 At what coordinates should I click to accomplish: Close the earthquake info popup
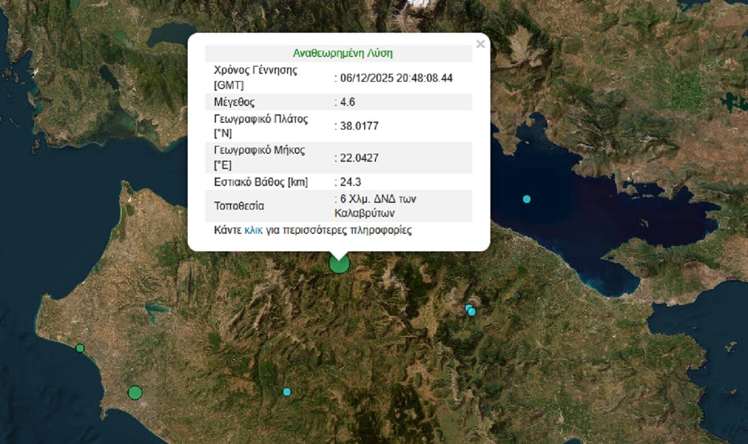pos(480,44)
